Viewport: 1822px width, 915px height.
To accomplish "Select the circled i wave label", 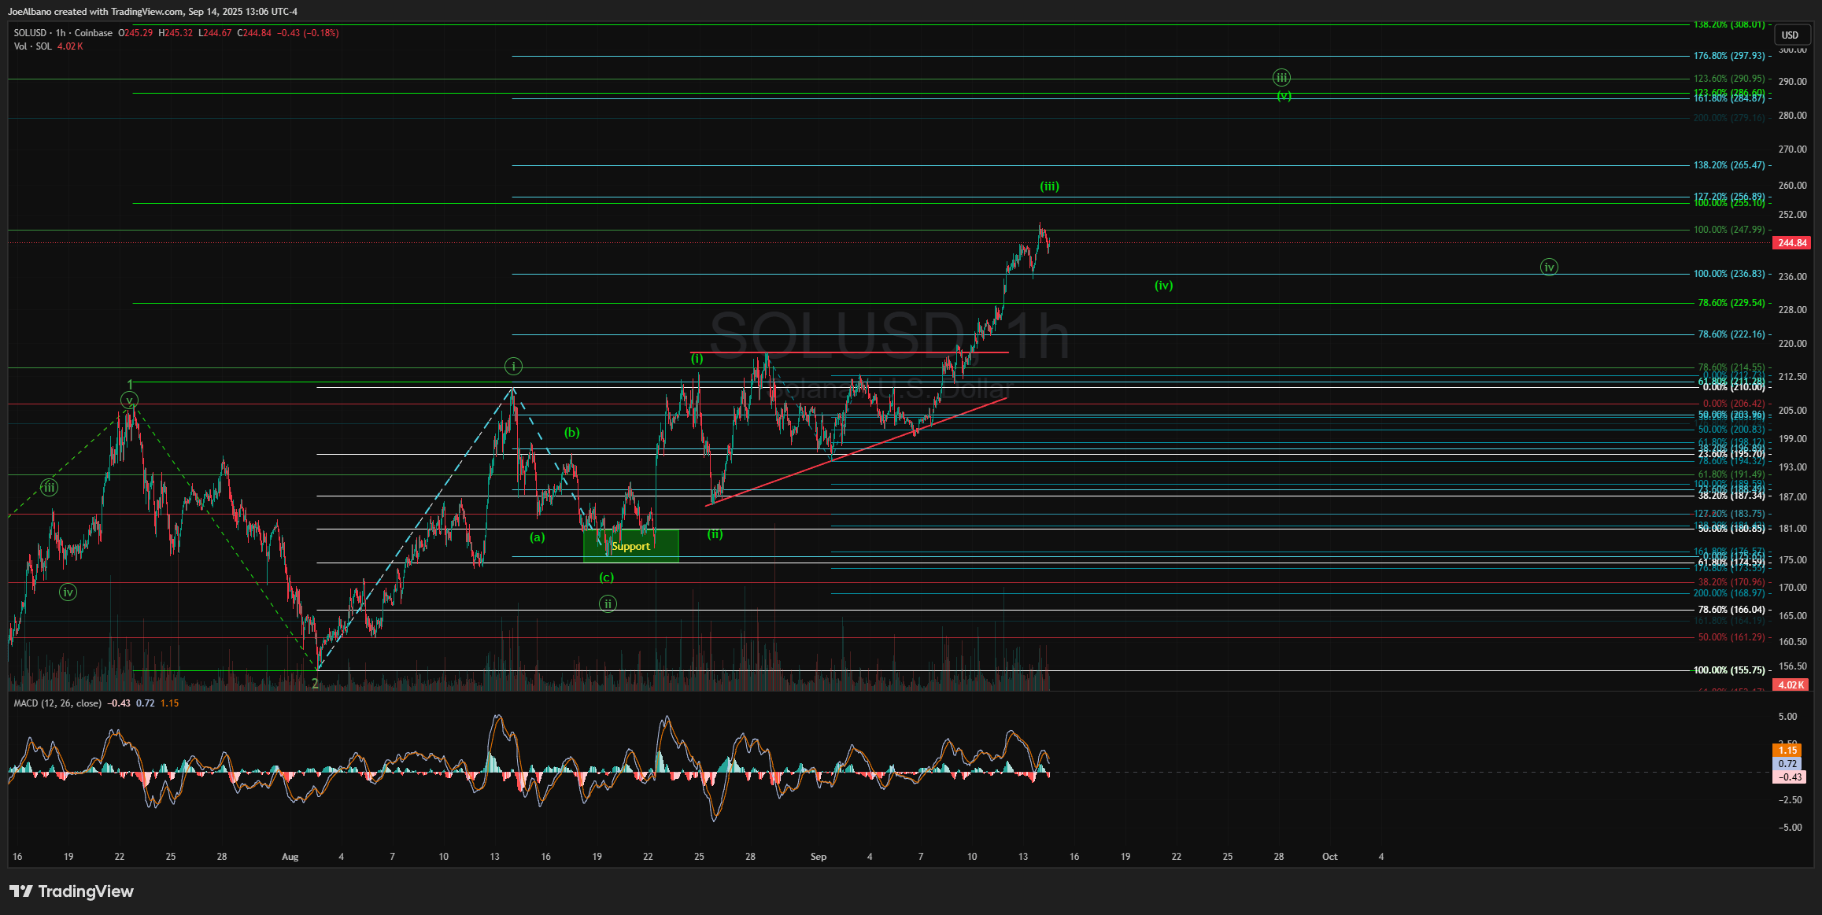I will 513,366.
